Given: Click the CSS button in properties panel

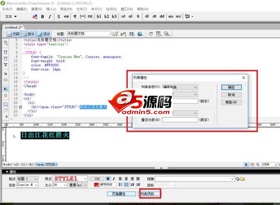Looking at the screenshot, I should click(x=97, y=179).
